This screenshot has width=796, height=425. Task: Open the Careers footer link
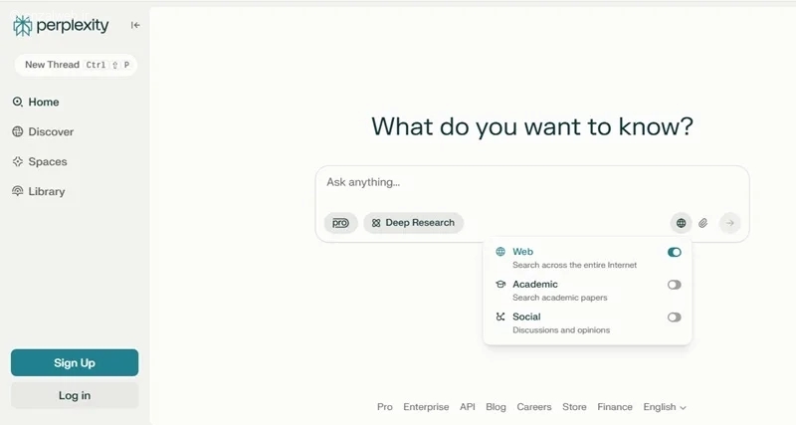tap(534, 407)
